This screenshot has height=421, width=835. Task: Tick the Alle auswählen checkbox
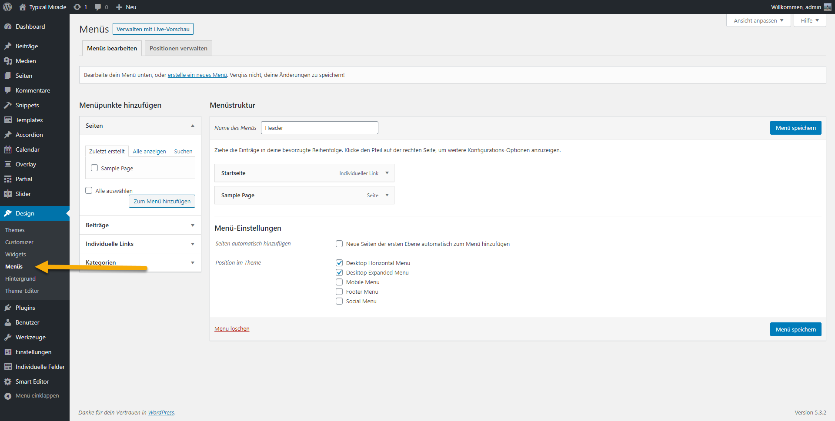89,190
